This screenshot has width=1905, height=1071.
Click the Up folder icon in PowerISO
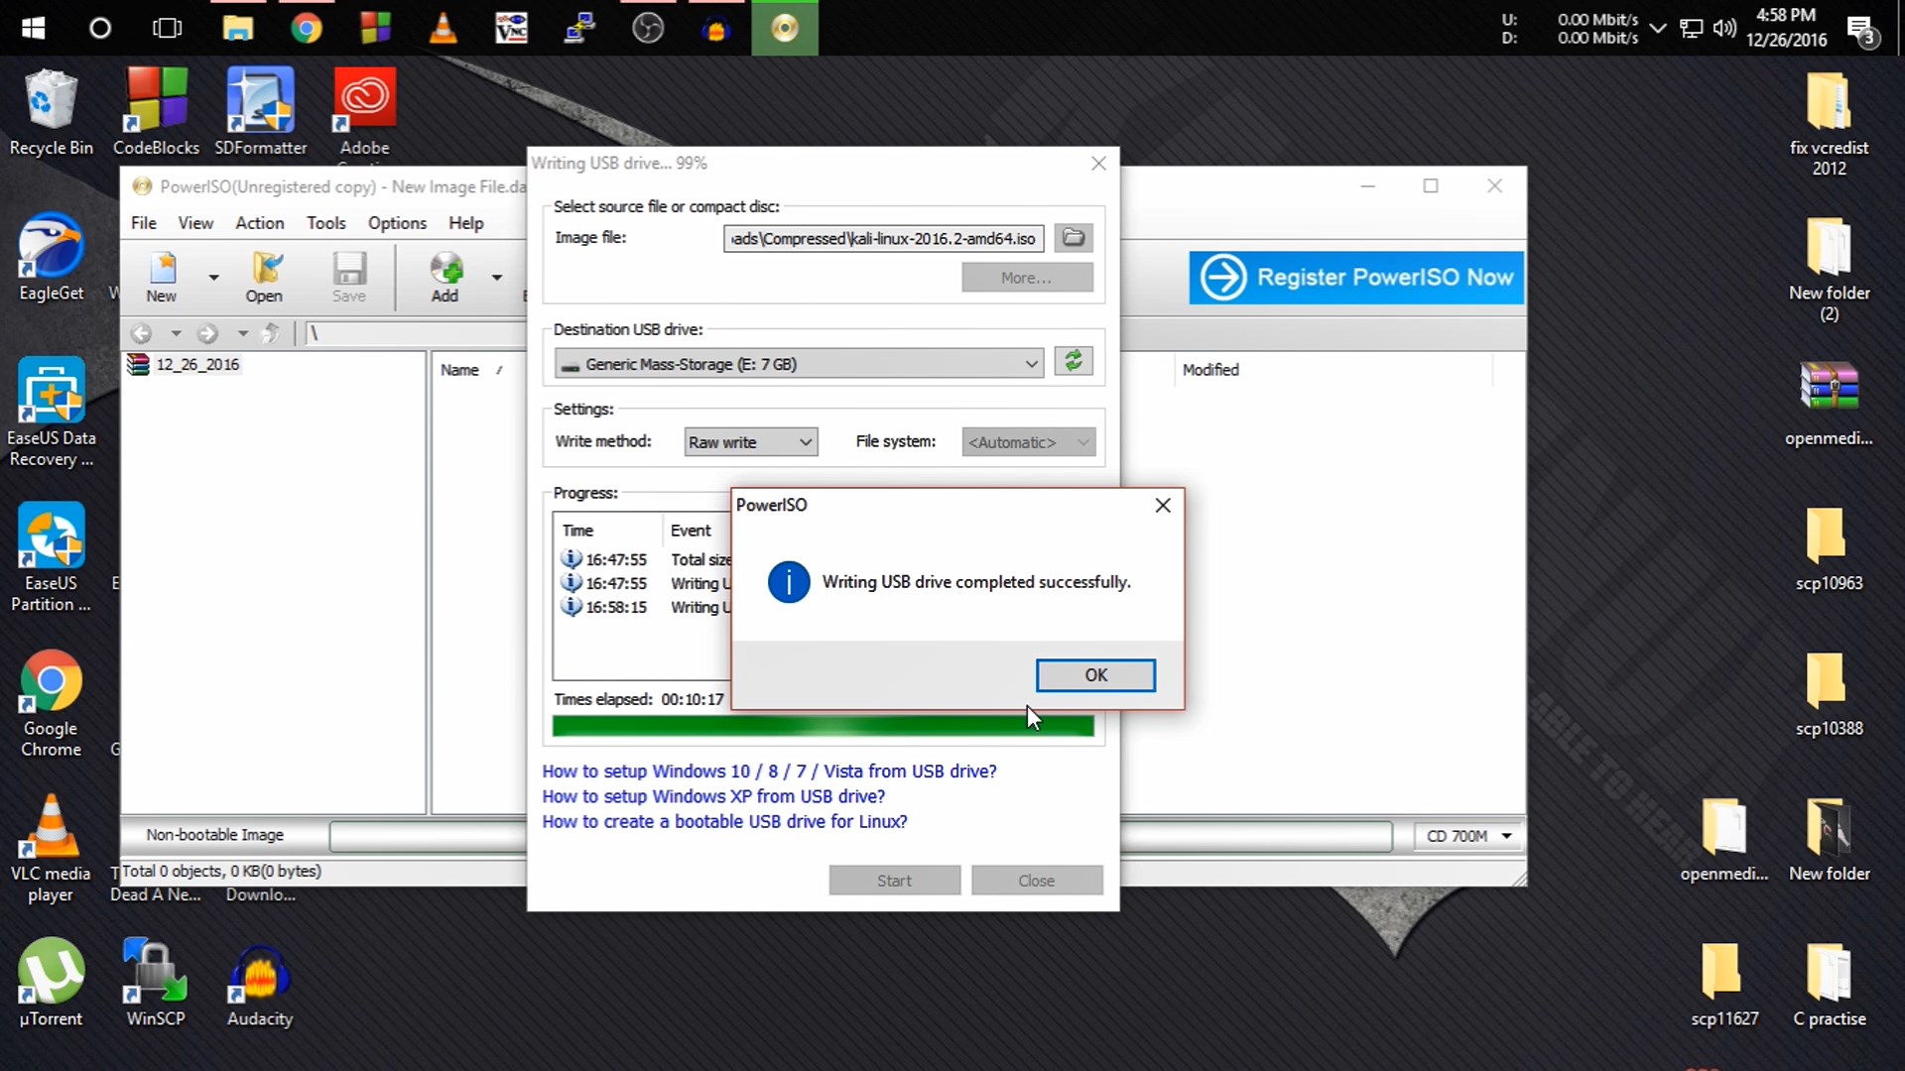271,334
